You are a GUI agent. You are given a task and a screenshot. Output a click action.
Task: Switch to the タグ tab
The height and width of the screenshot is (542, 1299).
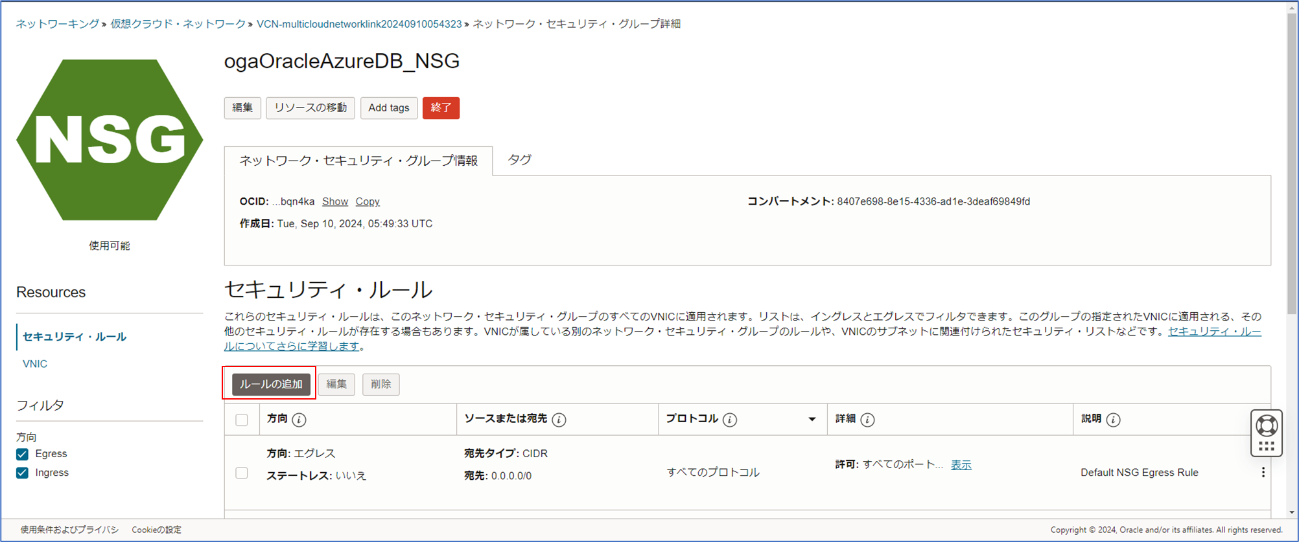coord(519,160)
